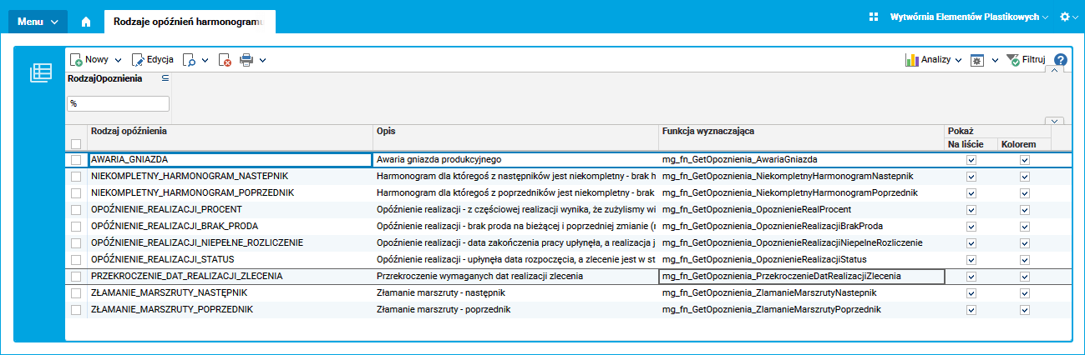
Task: Expand the magnifier dropdown arrow
Action: pos(205,60)
